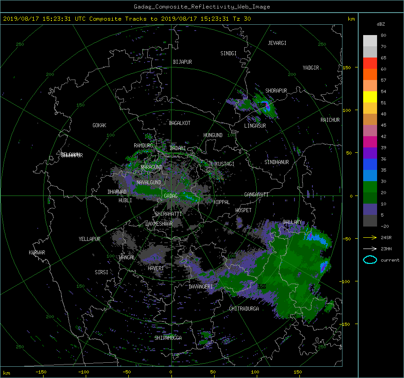Image resolution: width=404 pixels, height=378 pixels.
Task: Click the Gadag_Composite_Reflectivity_Web_Image title
Action: pos(202,7)
